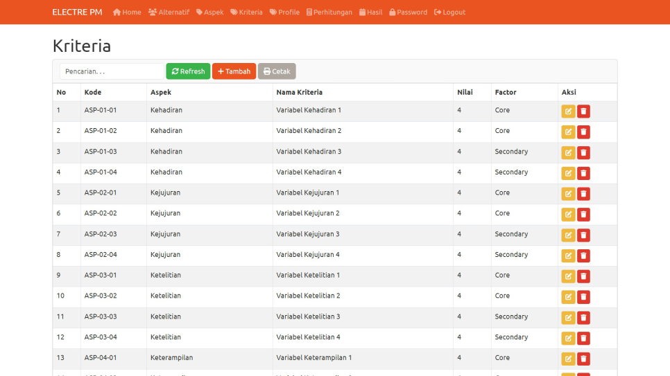Screen dimensions: 670x376
Task: Select Kriteria in the navbar
Action: point(246,12)
